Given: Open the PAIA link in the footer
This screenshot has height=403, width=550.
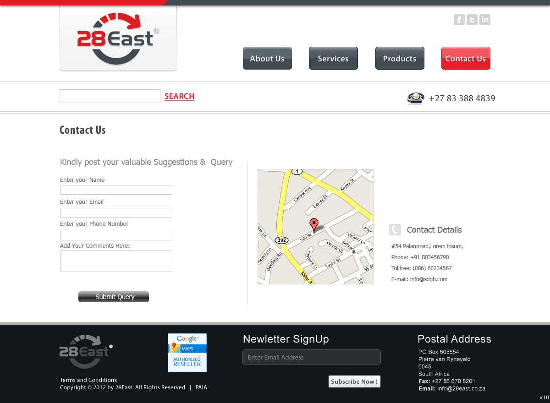Looking at the screenshot, I should click(x=201, y=387).
